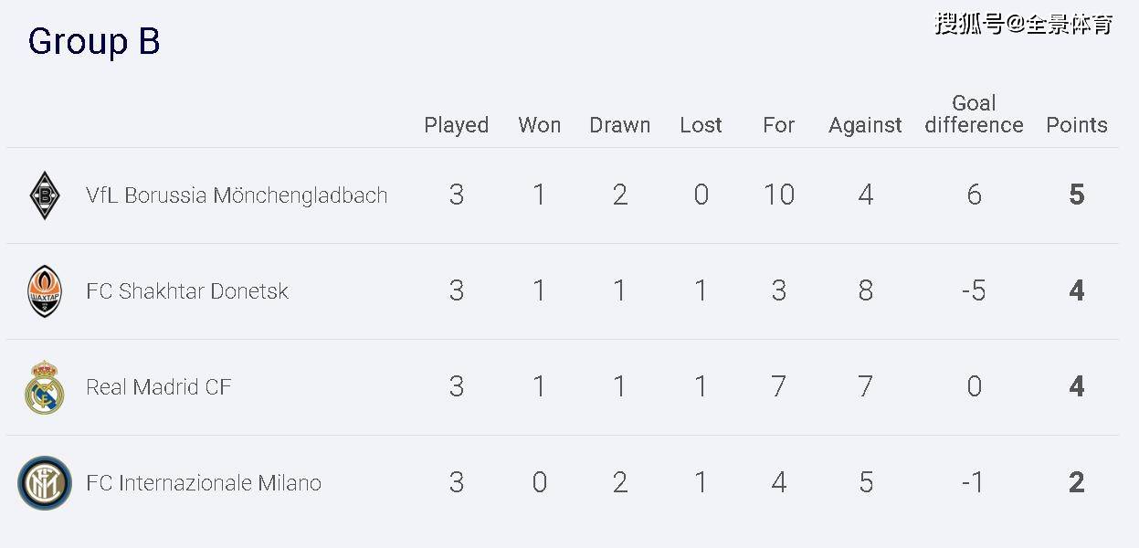The height and width of the screenshot is (548, 1139).
Task: Sort table by Won column header
Action: (540, 125)
